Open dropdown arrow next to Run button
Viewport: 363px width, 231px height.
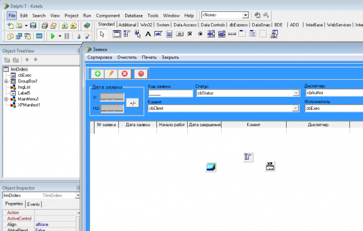coord(59,36)
